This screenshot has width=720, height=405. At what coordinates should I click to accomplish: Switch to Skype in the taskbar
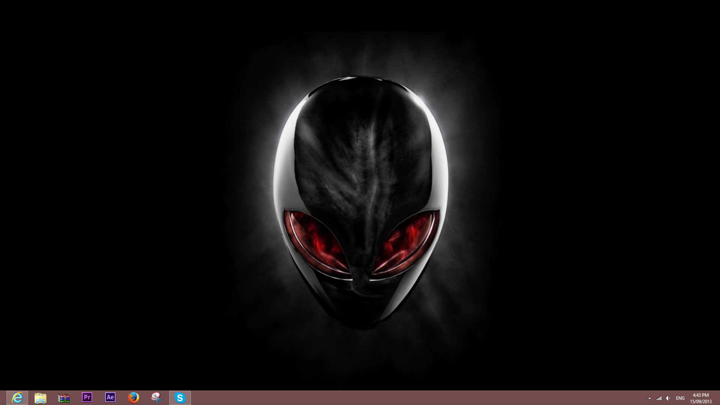click(x=180, y=397)
